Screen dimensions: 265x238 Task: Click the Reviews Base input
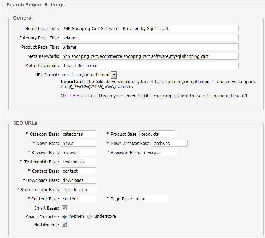(78, 152)
